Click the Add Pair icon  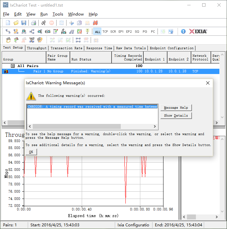(x=8, y=31)
